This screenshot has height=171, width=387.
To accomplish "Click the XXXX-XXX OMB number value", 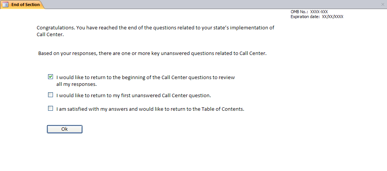I will pos(319,12).
